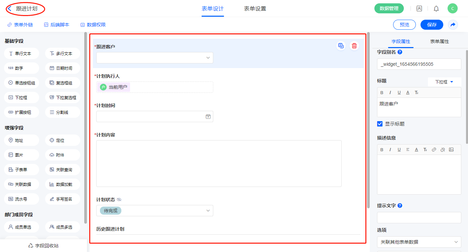The image size is (468, 252).
Task: Click the 保存 button
Action: tap(432, 25)
